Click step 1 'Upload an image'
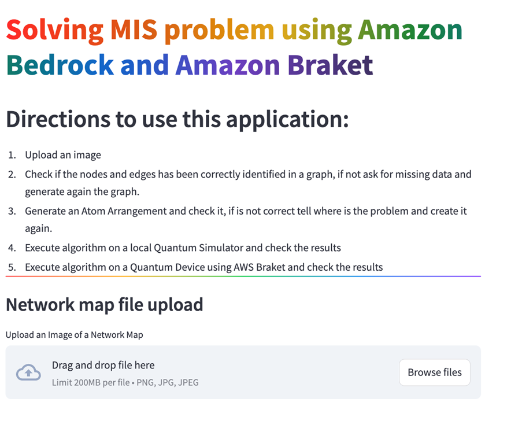 click(63, 155)
